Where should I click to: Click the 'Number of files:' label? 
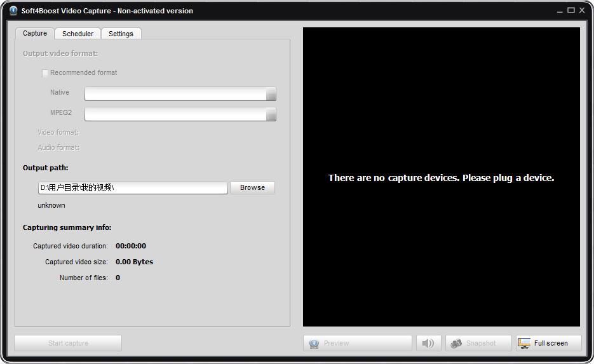point(84,278)
